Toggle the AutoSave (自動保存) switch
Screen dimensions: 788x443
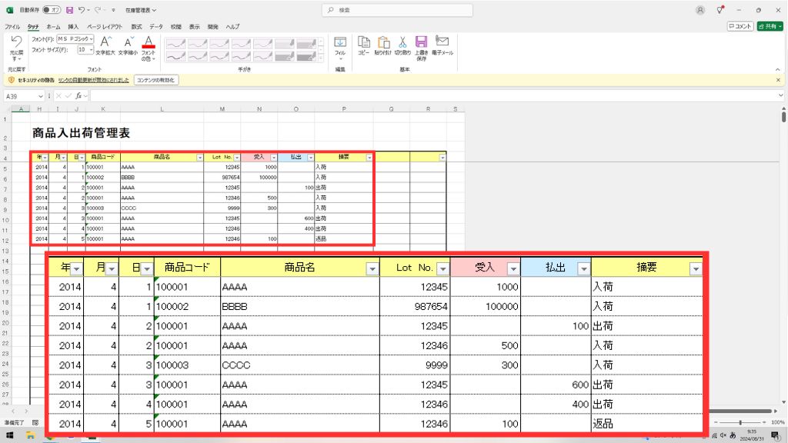52,10
